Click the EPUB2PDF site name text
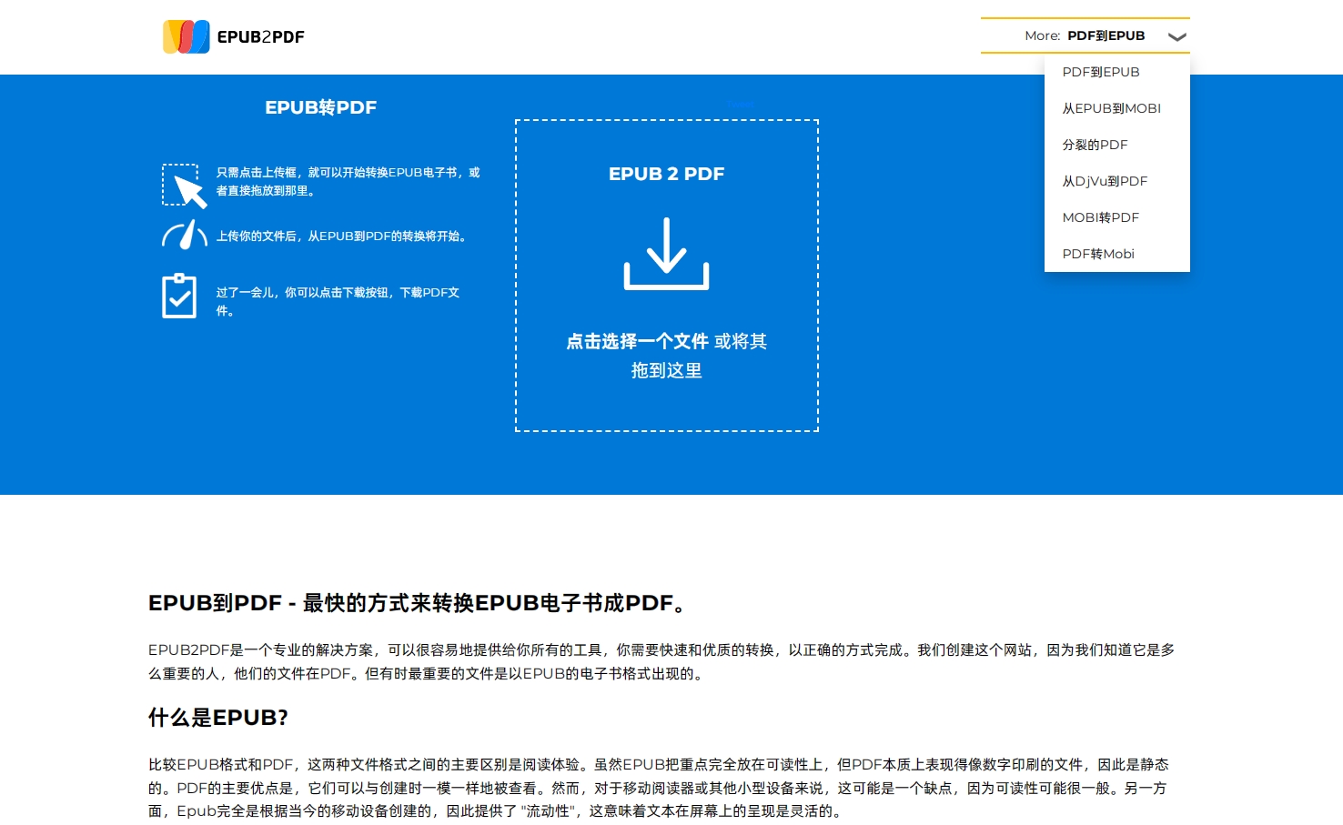 pos(261,37)
